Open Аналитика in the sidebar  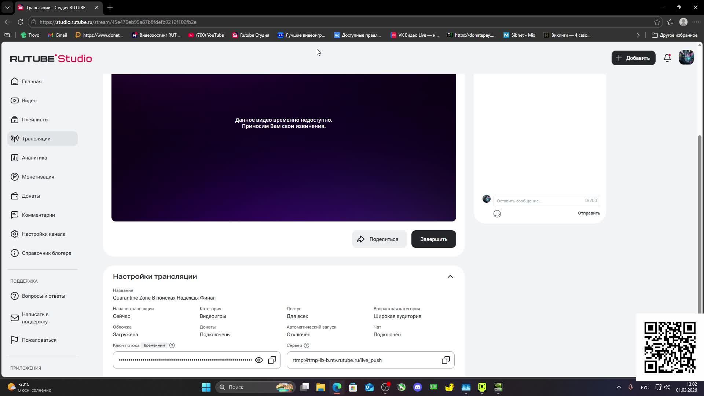point(34,158)
